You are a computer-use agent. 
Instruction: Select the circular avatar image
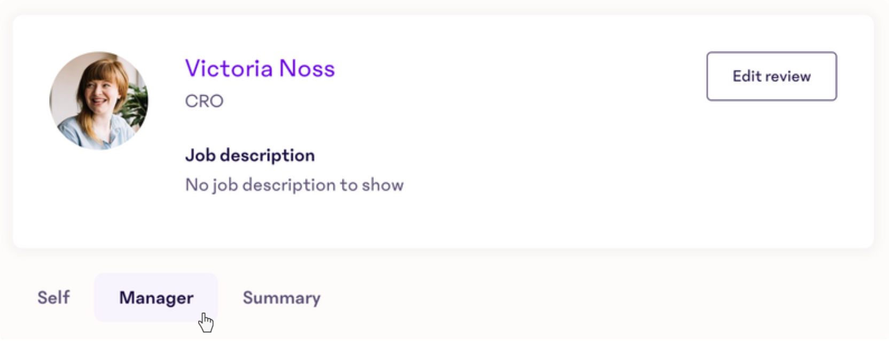point(99,100)
